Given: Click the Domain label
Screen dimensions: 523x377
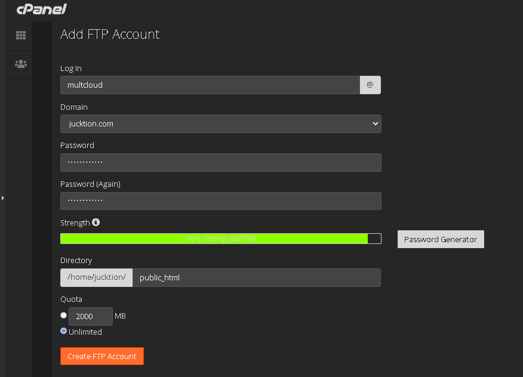Looking at the screenshot, I should 73,107.
